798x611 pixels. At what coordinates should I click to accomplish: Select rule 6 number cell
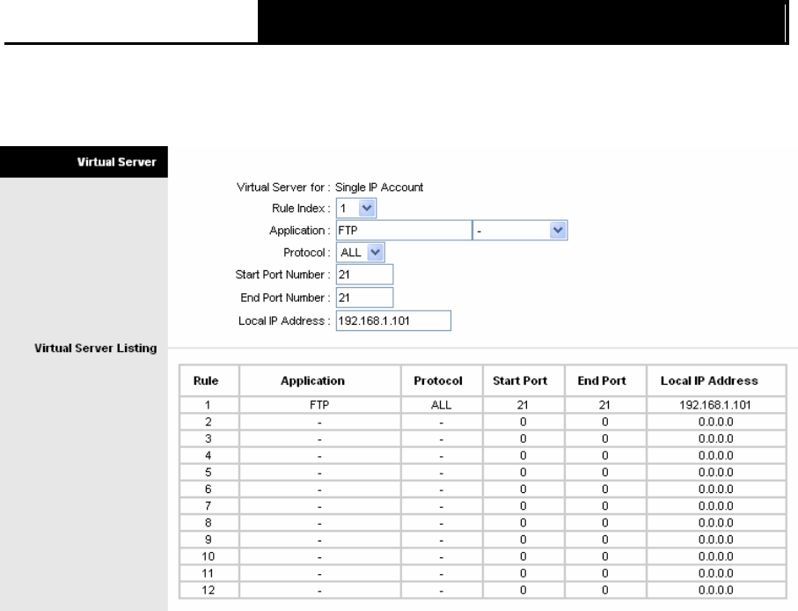tap(209, 489)
